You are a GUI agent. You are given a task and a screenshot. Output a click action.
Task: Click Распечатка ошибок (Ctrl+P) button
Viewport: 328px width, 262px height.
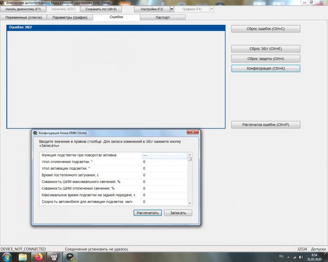tap(266, 125)
